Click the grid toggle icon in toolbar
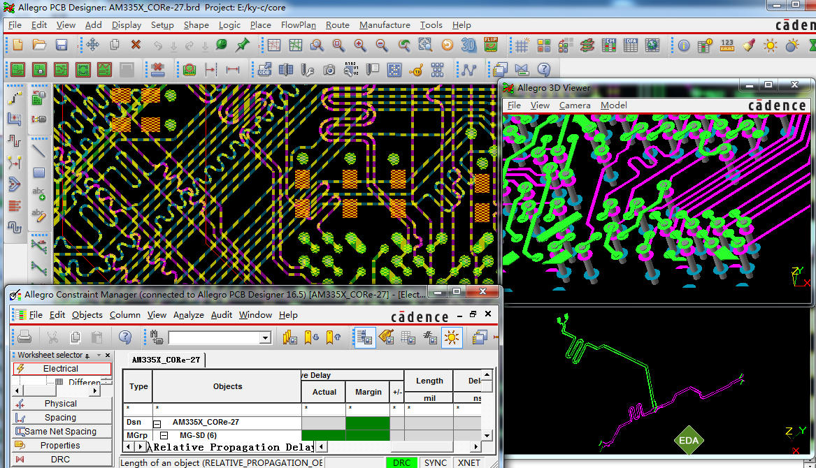This screenshot has height=468, width=816. 522,46
